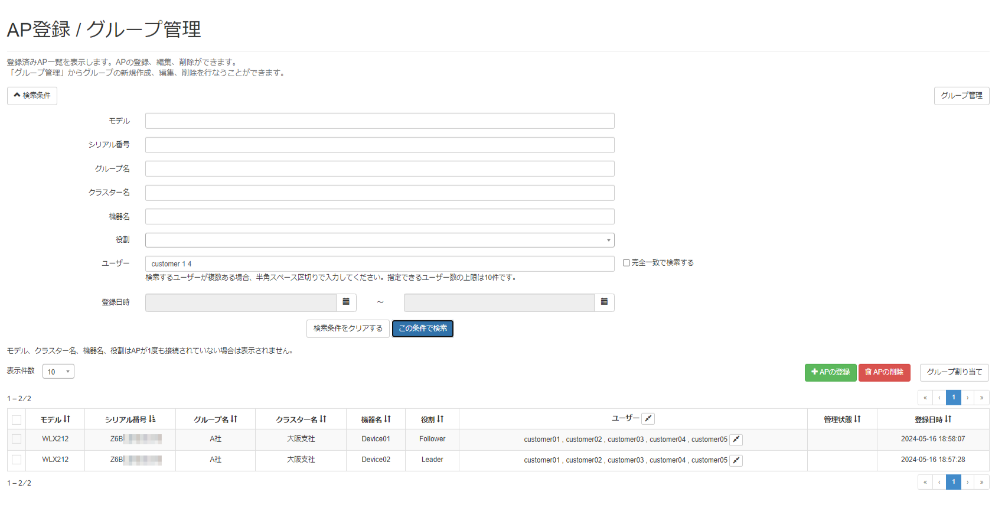
Task: Expand user list for Device01 row
Action: 736,440
